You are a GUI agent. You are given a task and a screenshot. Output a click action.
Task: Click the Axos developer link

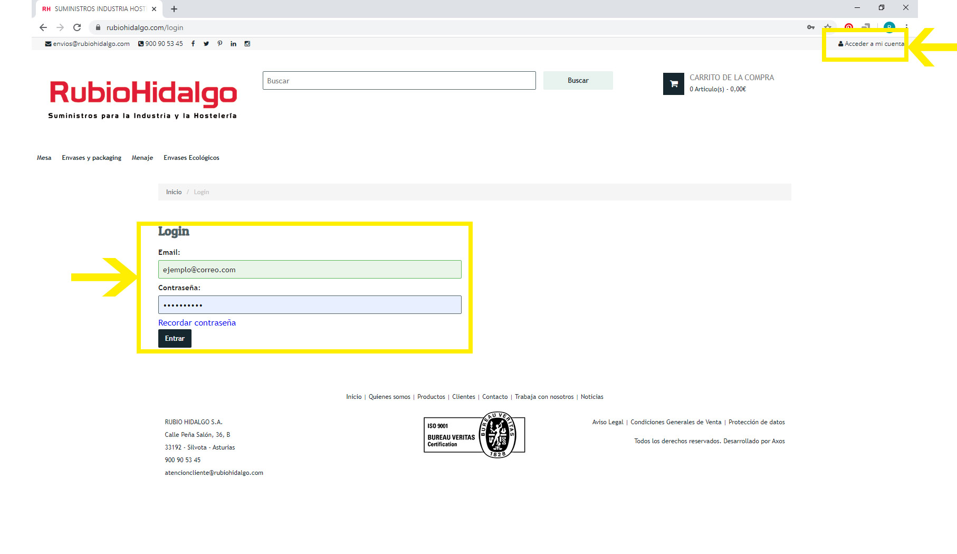(778, 441)
